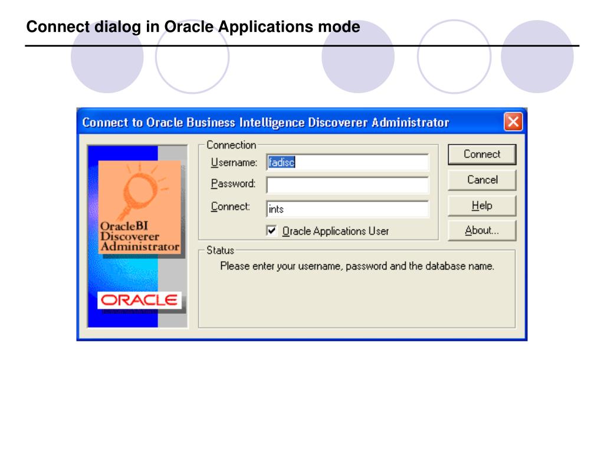Viewport: 604px width, 453px height.
Task: Click the red ORACLE logo
Action: [139, 300]
